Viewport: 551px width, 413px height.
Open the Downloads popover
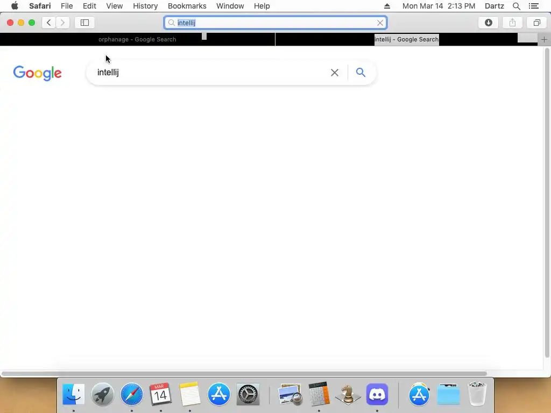pyautogui.click(x=489, y=23)
